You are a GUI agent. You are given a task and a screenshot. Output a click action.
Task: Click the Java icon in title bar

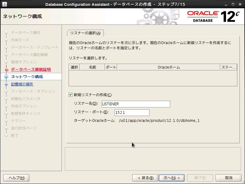(x=5, y=4)
